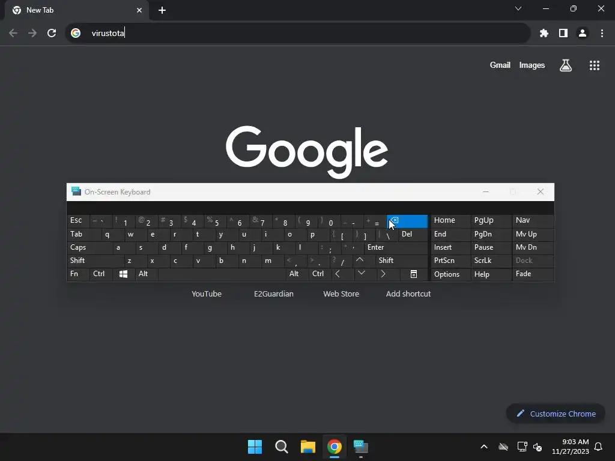This screenshot has width=615, height=461.
Task: Click the OneDrive cloud icon in the tray
Action: pos(503,447)
